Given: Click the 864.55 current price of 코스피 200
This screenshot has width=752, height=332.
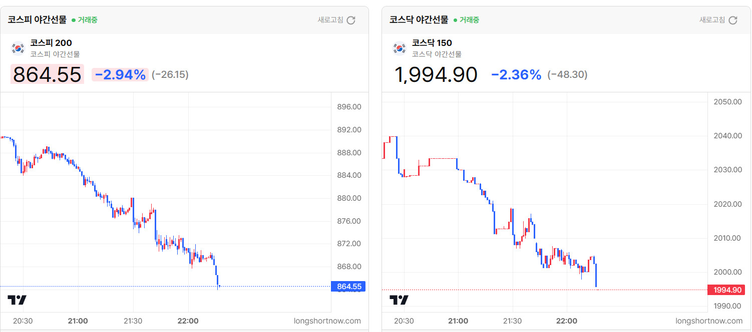Looking at the screenshot, I should tap(47, 75).
